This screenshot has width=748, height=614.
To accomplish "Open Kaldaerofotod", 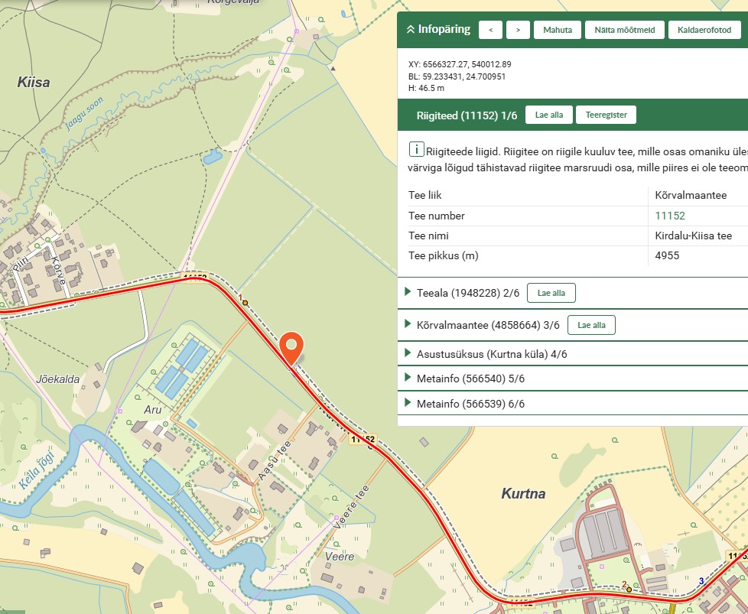I will point(704,31).
